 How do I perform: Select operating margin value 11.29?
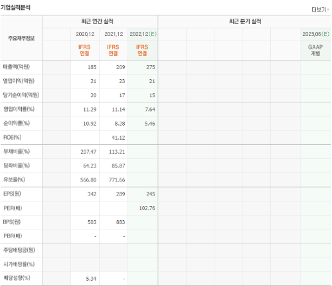coord(90,110)
